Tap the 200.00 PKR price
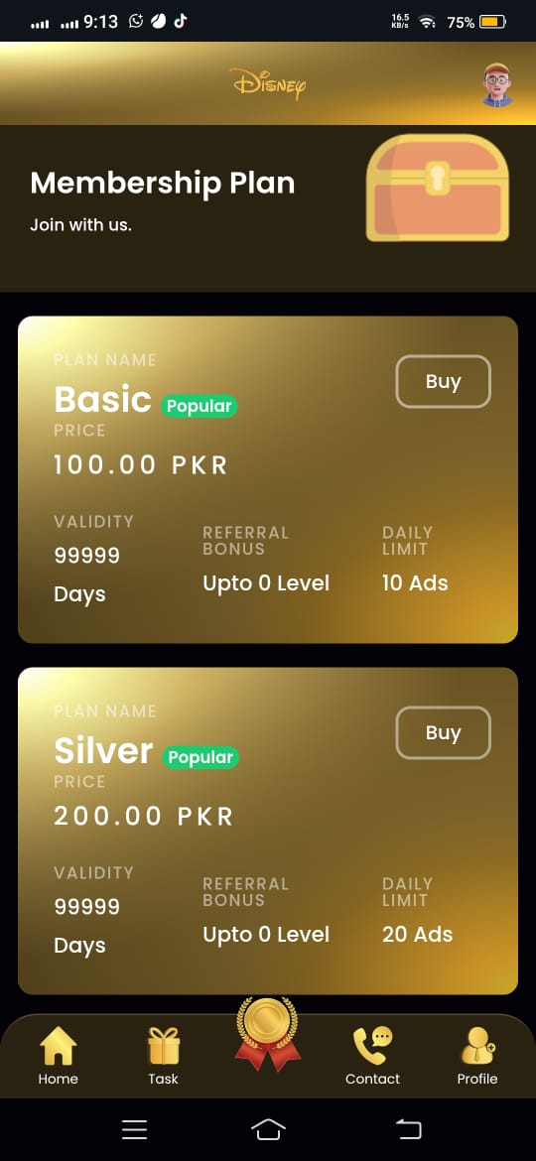Screen dimensions: 536x1161 point(144,816)
